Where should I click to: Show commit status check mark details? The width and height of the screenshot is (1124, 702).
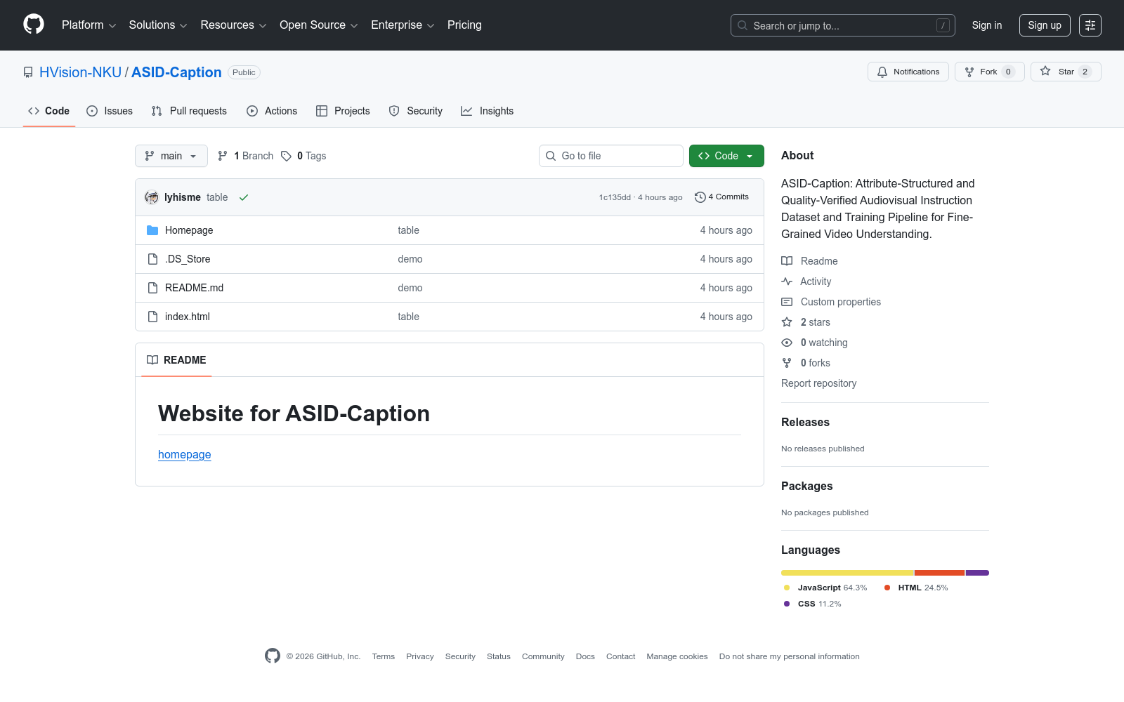tap(244, 197)
